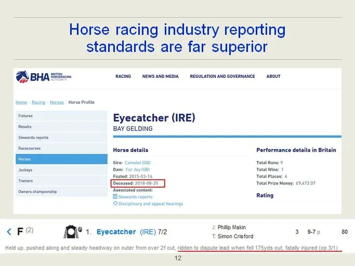355x266 pixels.
Task: Click the Total Places: 6 entry
Action: pos(272,176)
